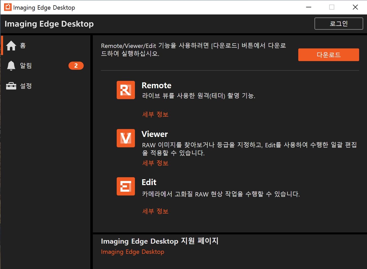Minimize the Imaging Edge Desktop window
Viewport: 367px width, 269px height.
coord(309,7)
